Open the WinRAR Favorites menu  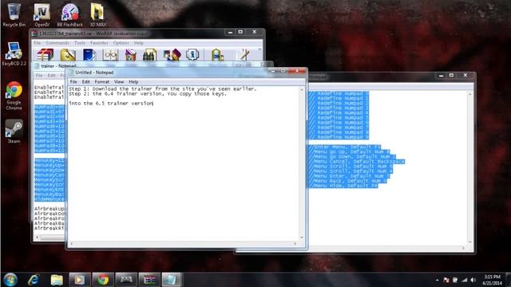tap(99, 43)
